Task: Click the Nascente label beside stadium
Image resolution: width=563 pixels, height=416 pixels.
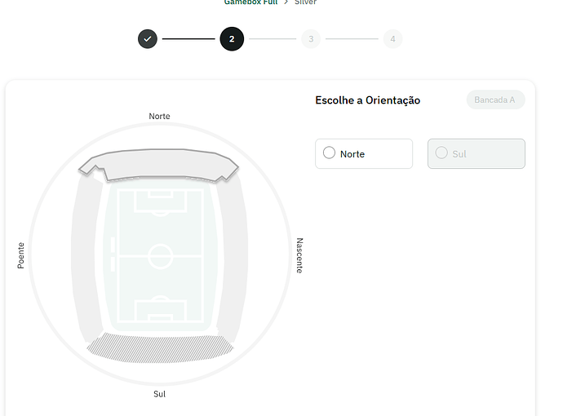Action: click(x=299, y=255)
